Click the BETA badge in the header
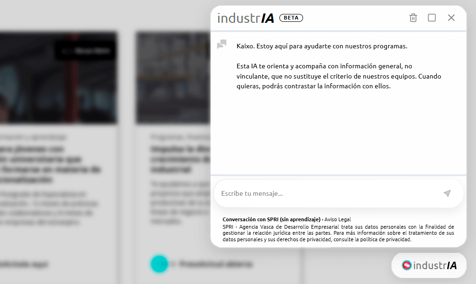Viewport: 476px width, 284px height. [291, 18]
